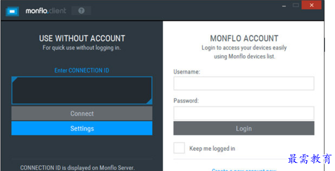This screenshot has width=335, height=171.
Task: Maximize the Monflo client window
Action: [296, 5]
